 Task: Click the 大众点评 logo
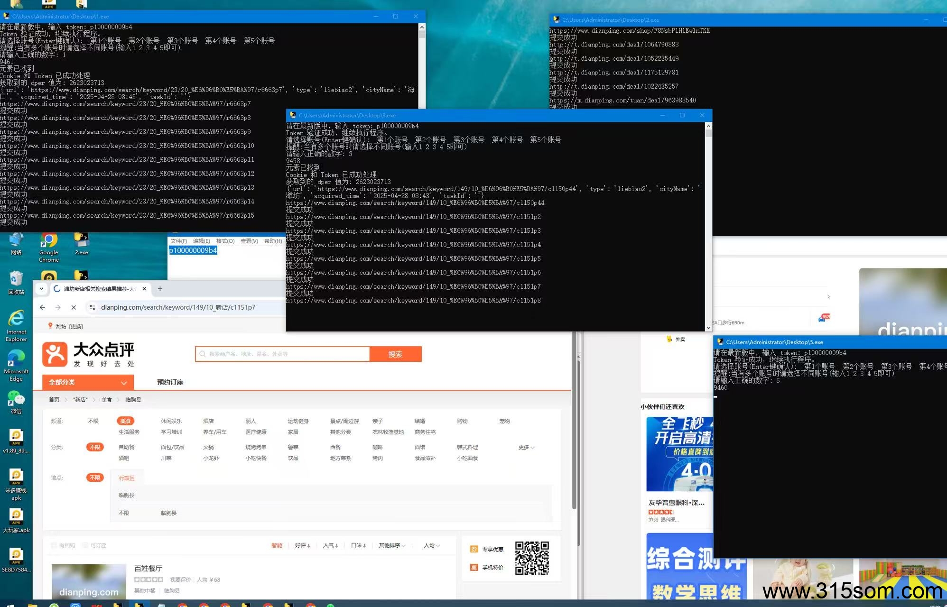[x=88, y=354]
